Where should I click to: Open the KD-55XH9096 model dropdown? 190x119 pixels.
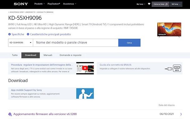(21, 43)
